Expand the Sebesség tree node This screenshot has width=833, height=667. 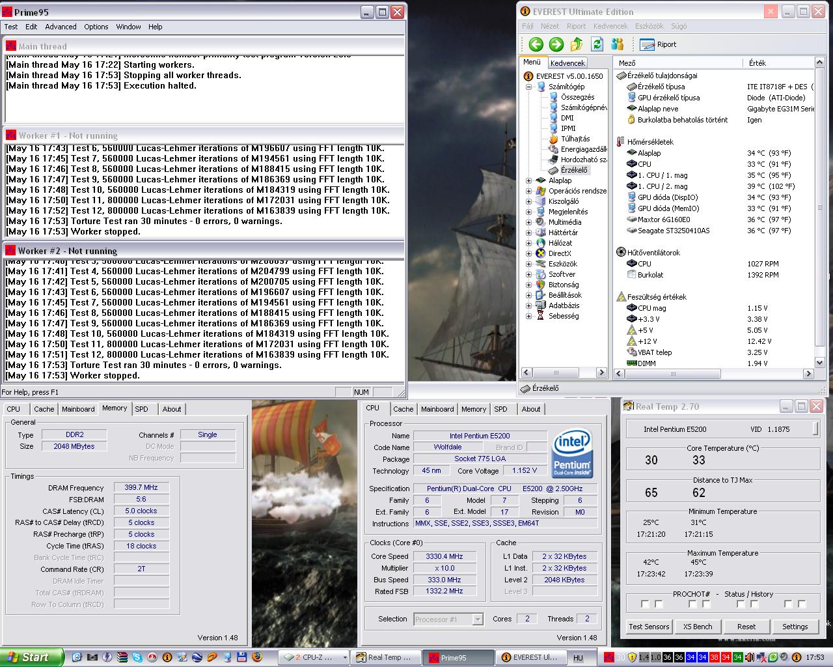pos(528,316)
